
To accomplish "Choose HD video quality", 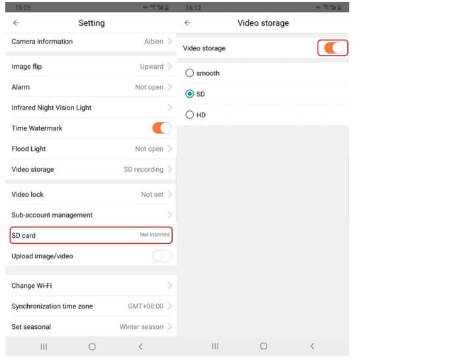I will tap(190, 115).
